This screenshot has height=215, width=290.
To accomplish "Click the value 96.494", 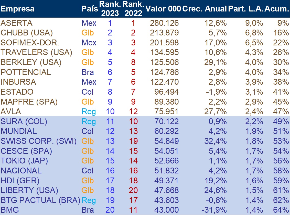I will click(x=166, y=92).
